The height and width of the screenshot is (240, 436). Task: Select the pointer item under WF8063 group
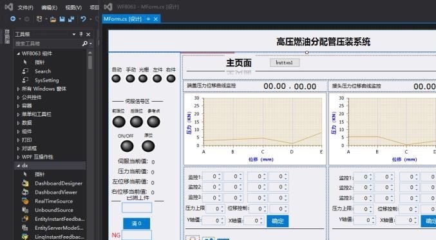(39, 62)
